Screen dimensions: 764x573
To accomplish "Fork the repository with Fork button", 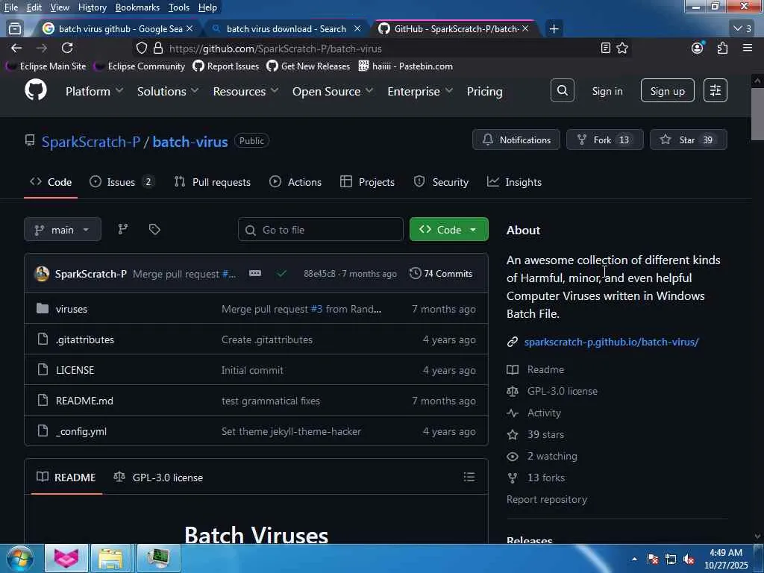I will pyautogui.click(x=604, y=140).
